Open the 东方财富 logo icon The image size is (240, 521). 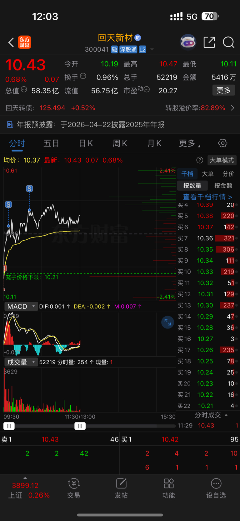(24, 42)
